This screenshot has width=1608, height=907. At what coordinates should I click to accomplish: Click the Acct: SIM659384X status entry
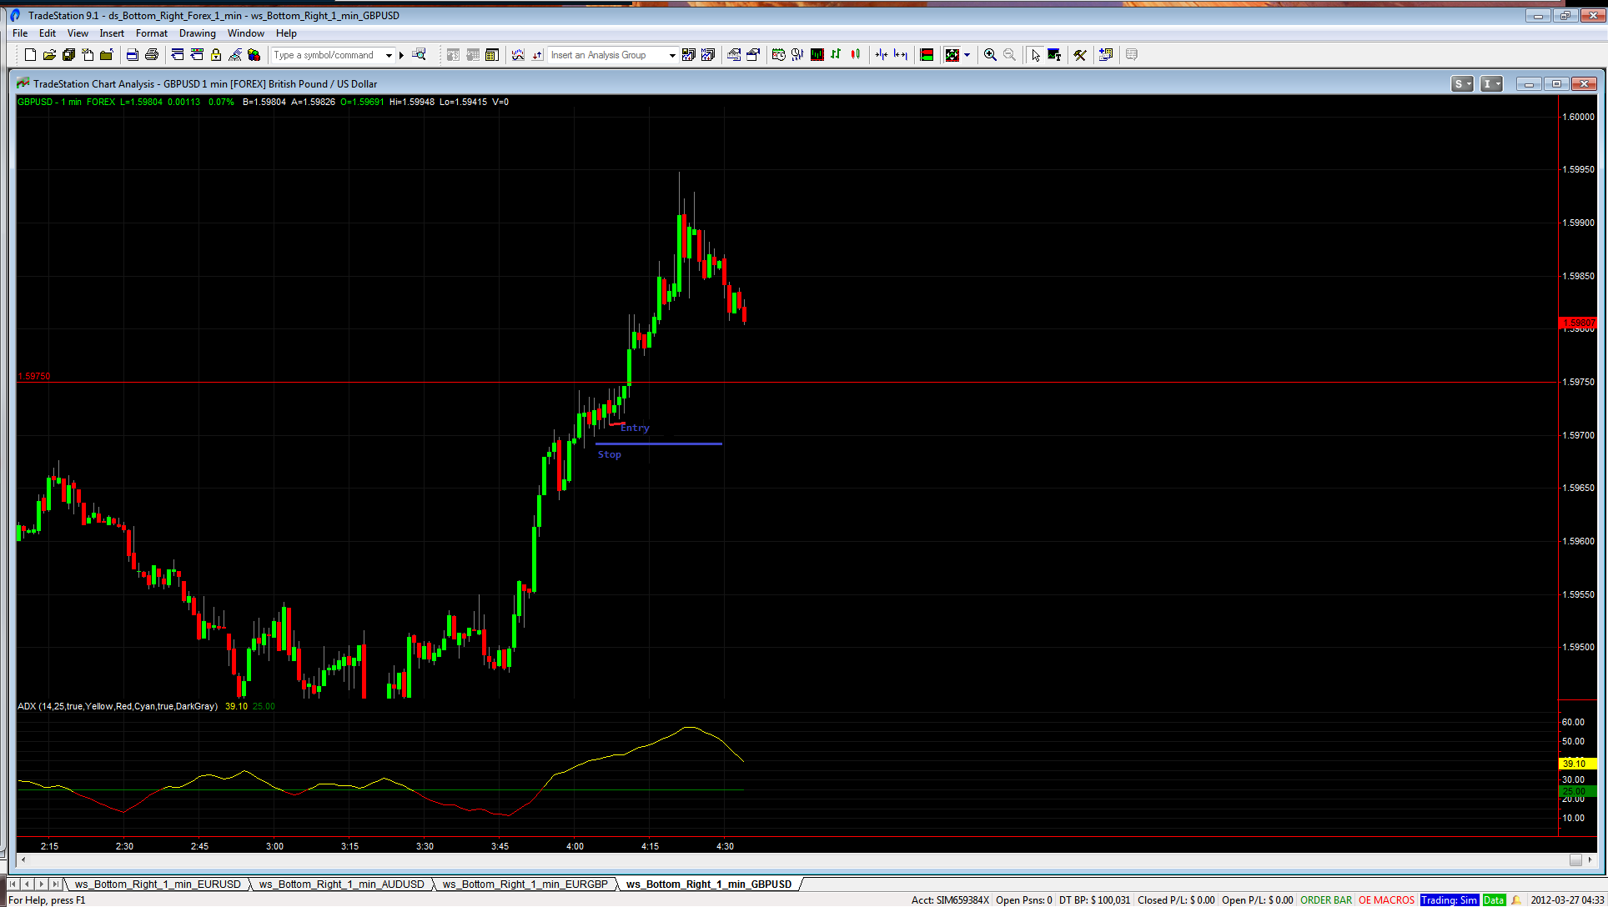pos(950,900)
